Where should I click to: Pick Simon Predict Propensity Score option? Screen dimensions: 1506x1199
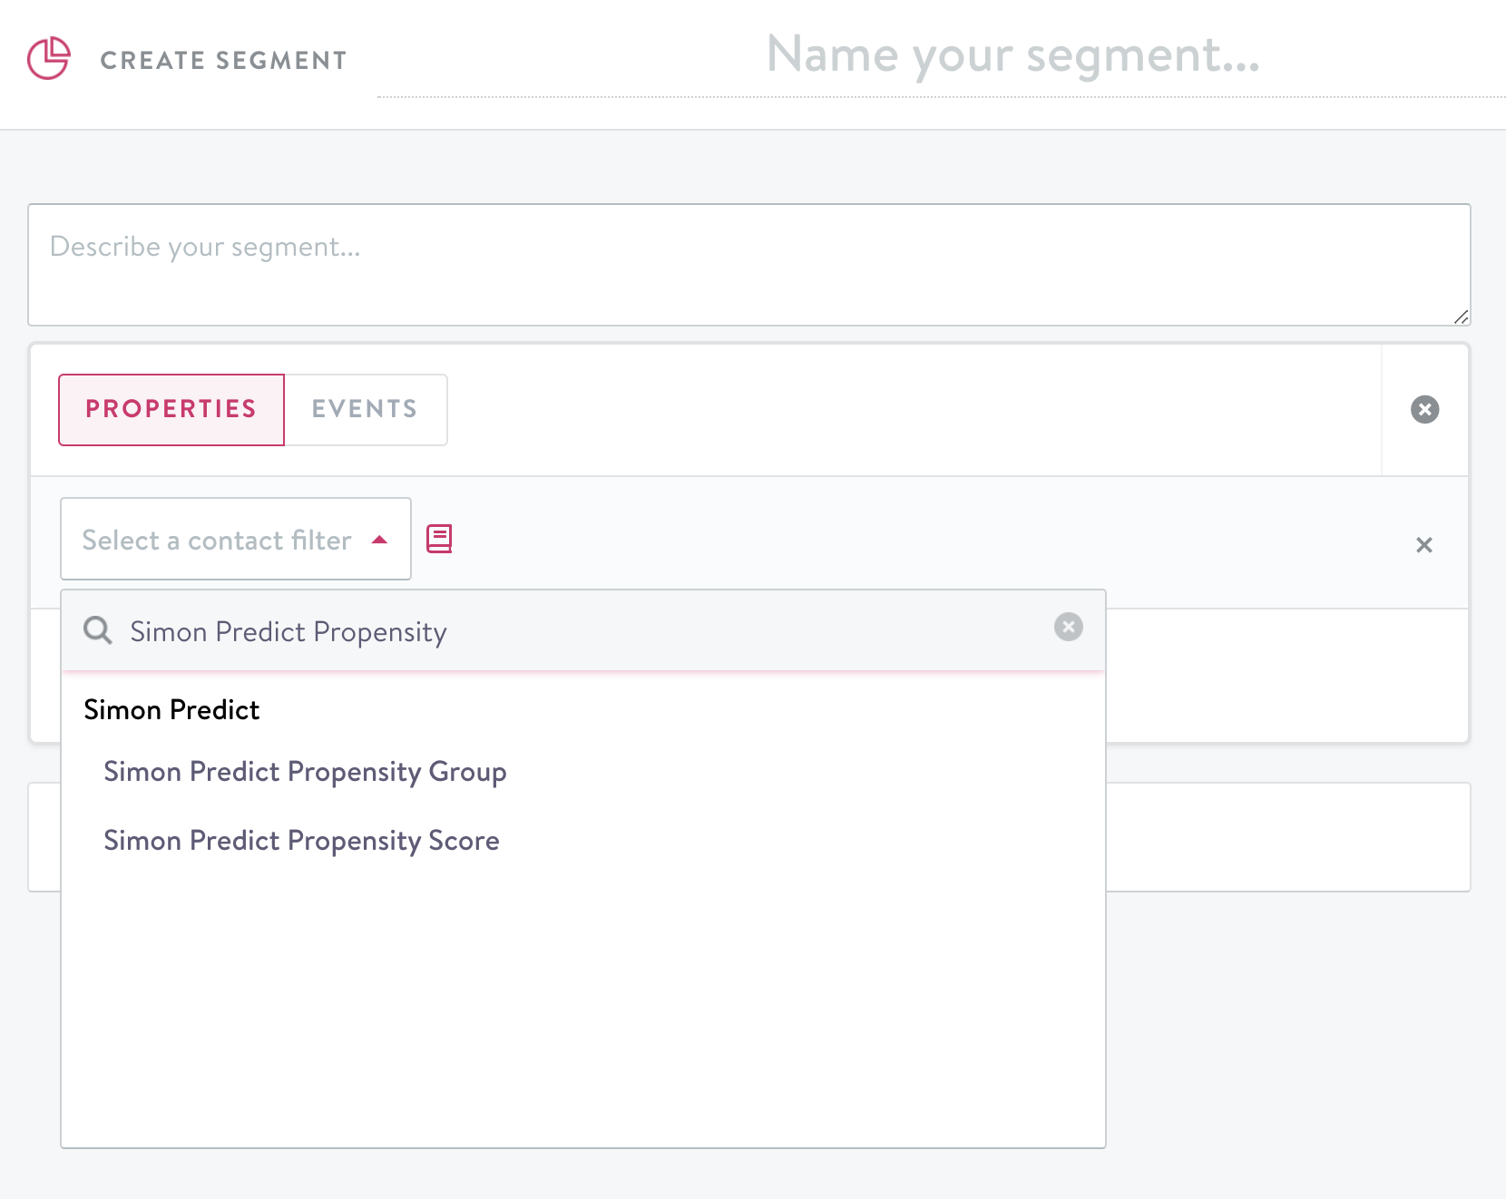pos(301,841)
